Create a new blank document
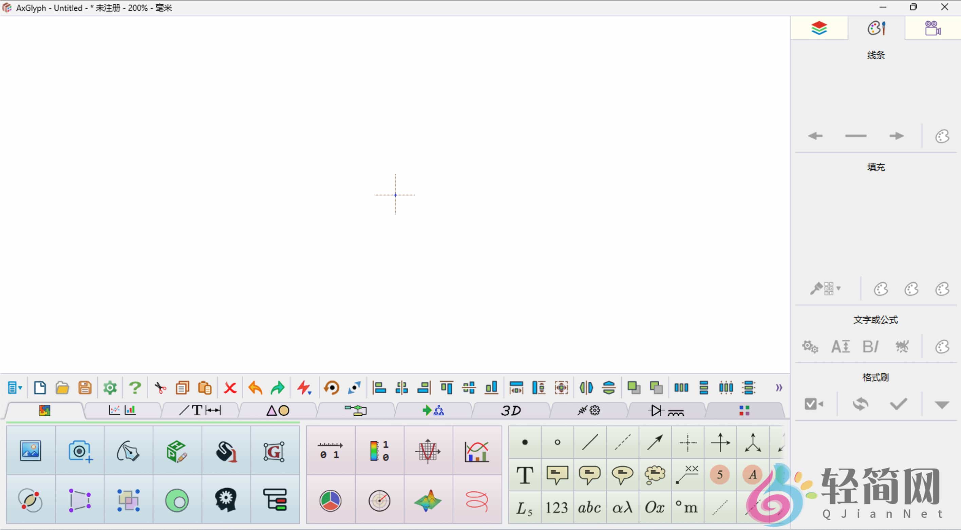Screen dimensions: 961x530 tap(40, 387)
